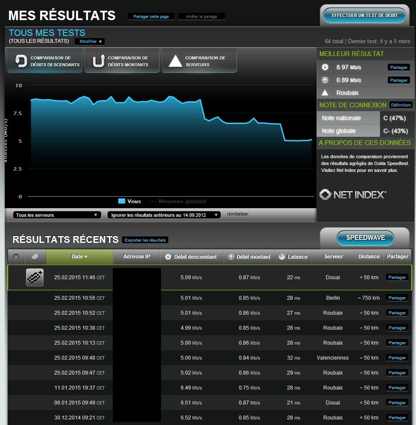Screen dimensions: 416x425
Task: Select the upload speed icon under Meilleur Résultat
Action: [x=325, y=80]
